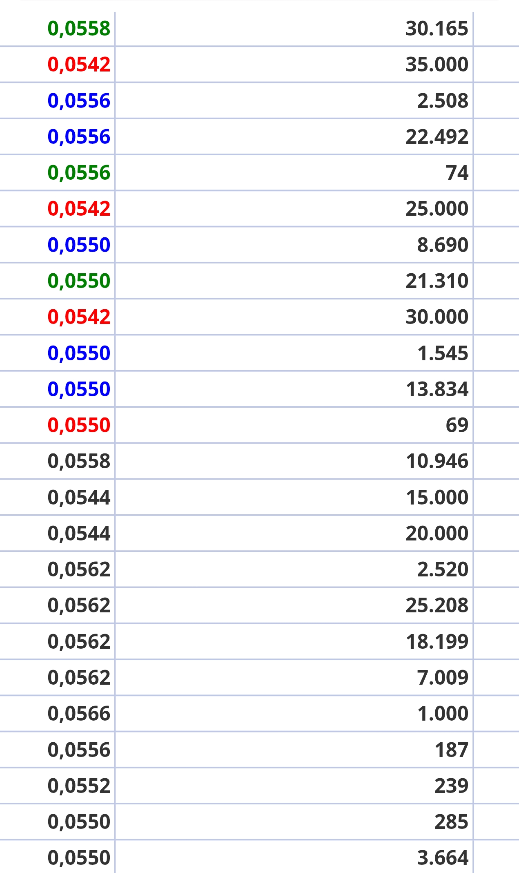The image size is (519, 873).
Task: Click red price 0,0542 in the 35.000 row
Action: [x=79, y=65]
